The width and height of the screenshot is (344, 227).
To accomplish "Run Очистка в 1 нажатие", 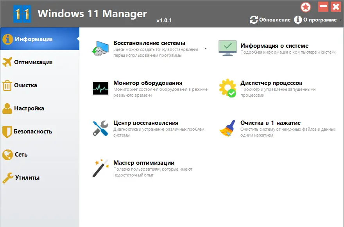I will coord(271,123).
